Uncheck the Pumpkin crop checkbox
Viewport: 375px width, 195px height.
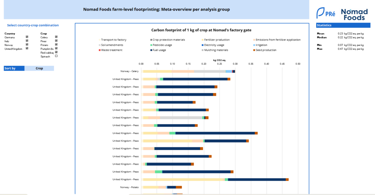pyautogui.click(x=56, y=49)
